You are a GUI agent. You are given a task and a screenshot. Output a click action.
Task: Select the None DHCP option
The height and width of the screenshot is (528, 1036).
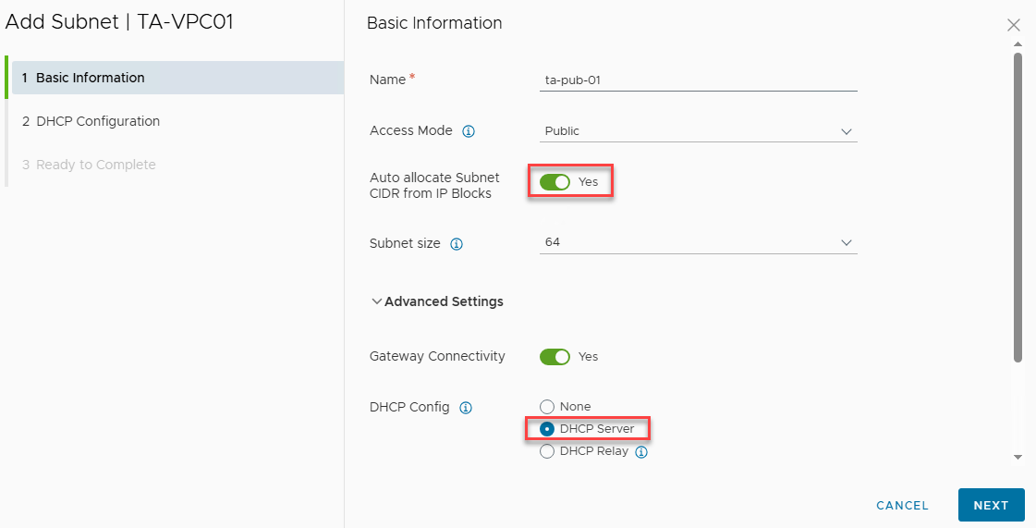(547, 407)
